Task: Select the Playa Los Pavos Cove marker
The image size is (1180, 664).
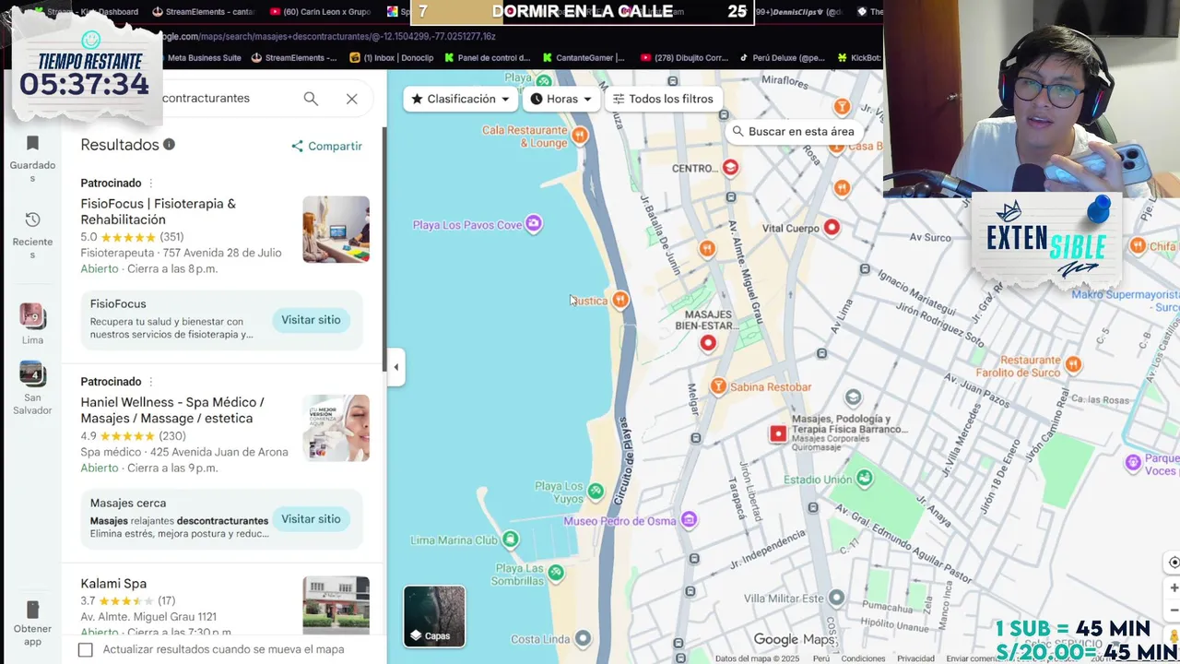Action: (533, 224)
